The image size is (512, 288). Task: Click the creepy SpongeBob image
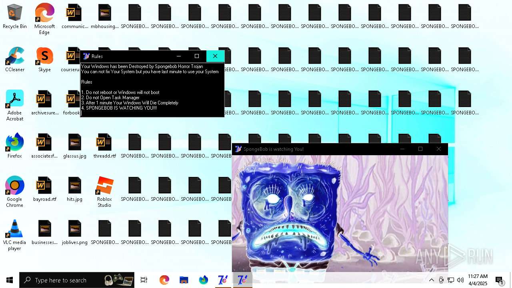[340, 214]
